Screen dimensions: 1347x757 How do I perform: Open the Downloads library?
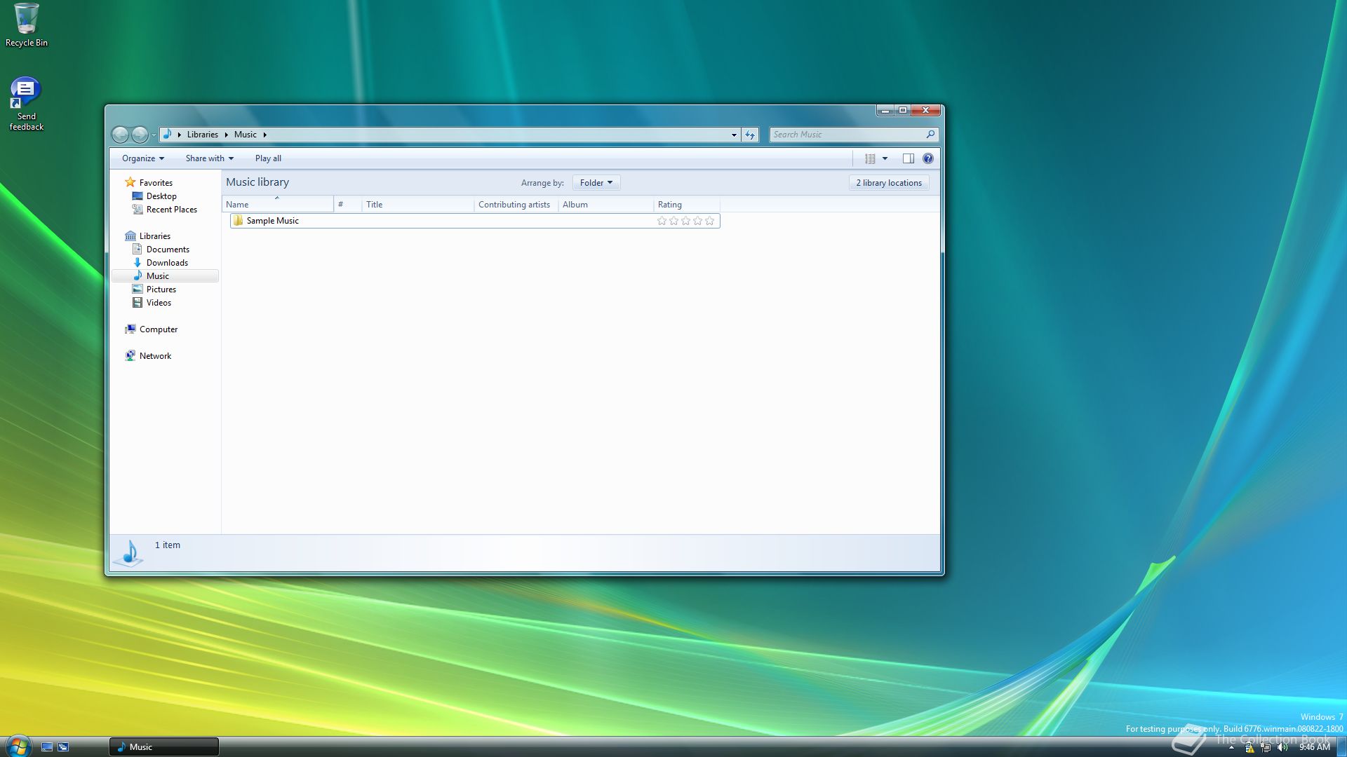click(x=167, y=263)
